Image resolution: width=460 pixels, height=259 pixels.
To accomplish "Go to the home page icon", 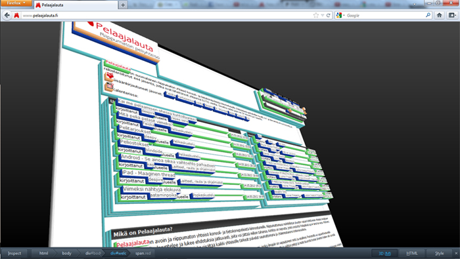I will [x=439, y=15].
